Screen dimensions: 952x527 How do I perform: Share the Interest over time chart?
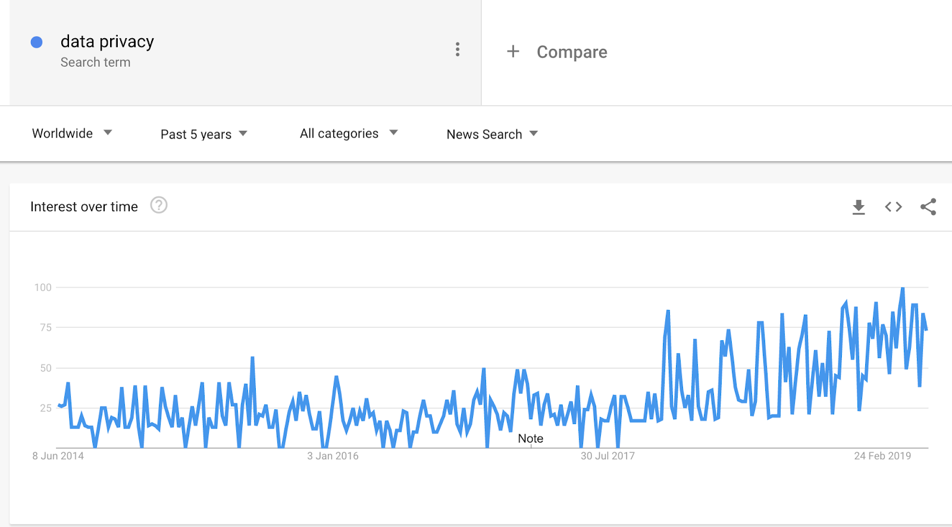tap(928, 207)
